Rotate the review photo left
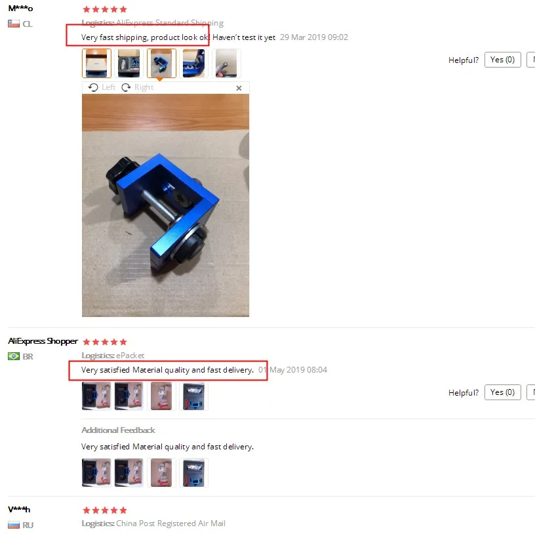535x534 pixels. (102, 87)
